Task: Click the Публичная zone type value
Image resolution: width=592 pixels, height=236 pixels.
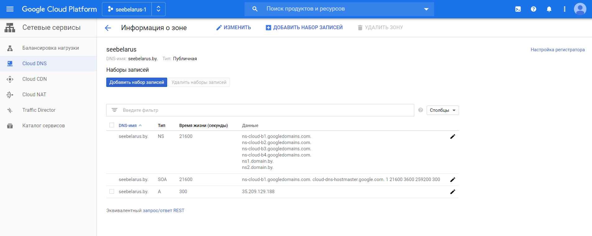Action: 185,59
